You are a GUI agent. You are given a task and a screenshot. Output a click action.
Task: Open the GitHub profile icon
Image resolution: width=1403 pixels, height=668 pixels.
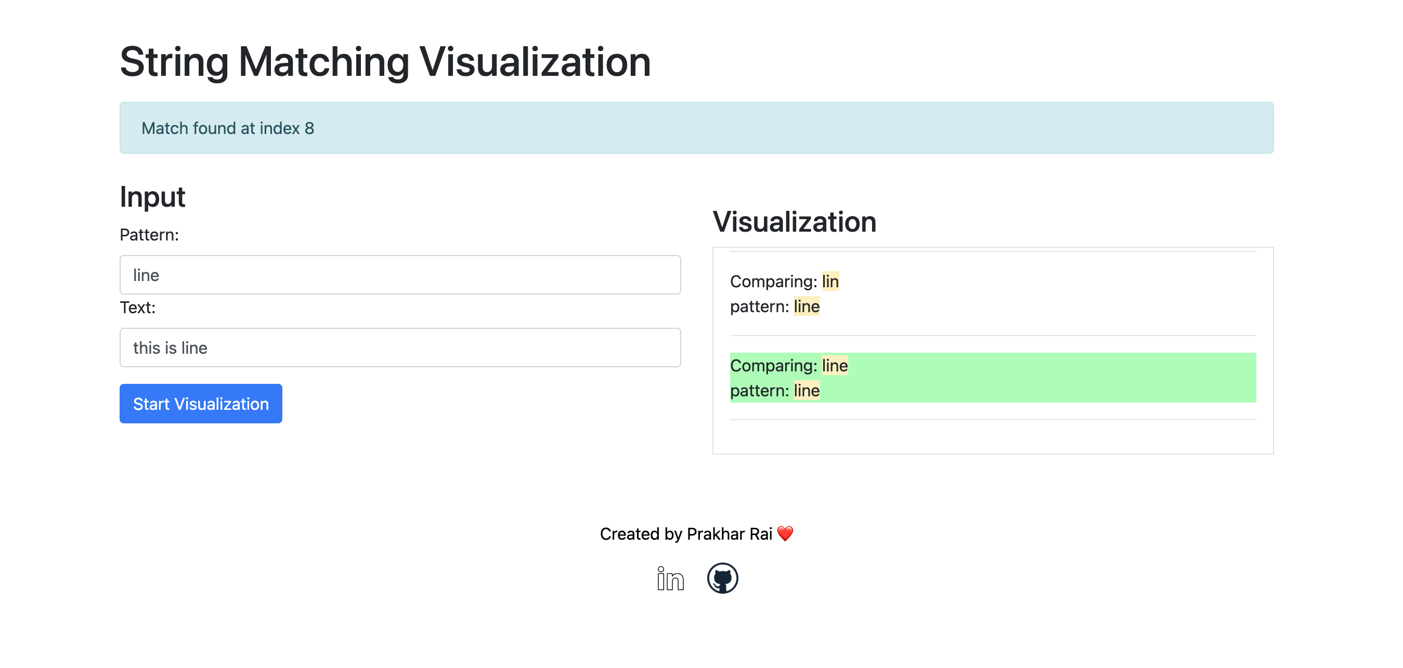coord(723,578)
